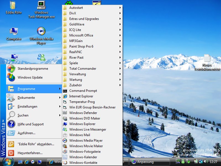
Task: Click Herunterfahren to shut down
Action: [x=30, y=153]
